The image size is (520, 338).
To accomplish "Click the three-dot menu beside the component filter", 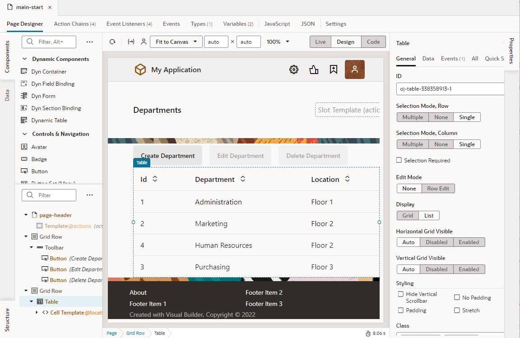I will click(89, 42).
